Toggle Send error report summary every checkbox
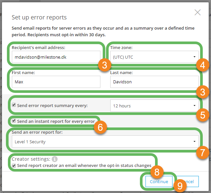Screen dimensions: 211x193 click(x=13, y=106)
